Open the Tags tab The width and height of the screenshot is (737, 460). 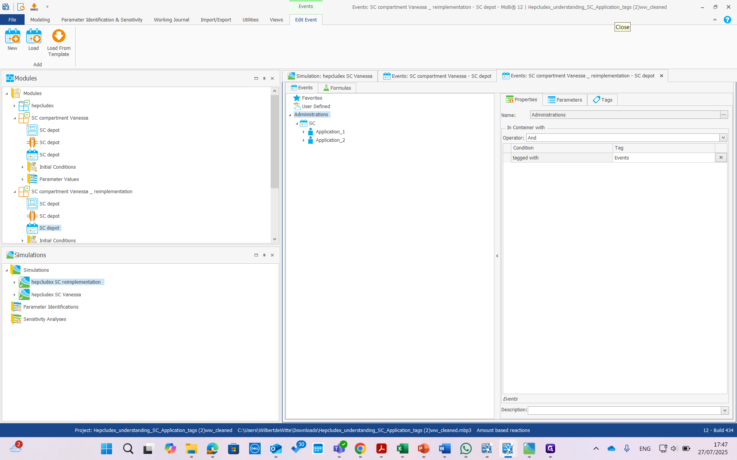(x=602, y=100)
